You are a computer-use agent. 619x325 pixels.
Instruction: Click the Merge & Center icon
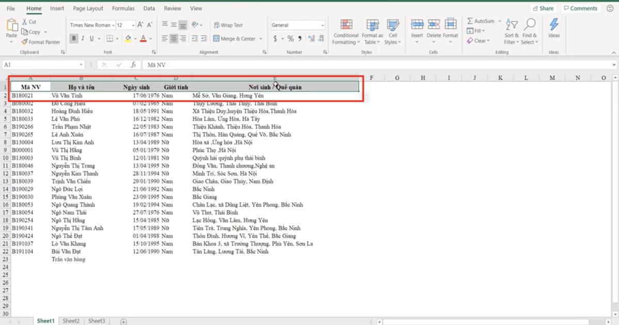click(216, 39)
